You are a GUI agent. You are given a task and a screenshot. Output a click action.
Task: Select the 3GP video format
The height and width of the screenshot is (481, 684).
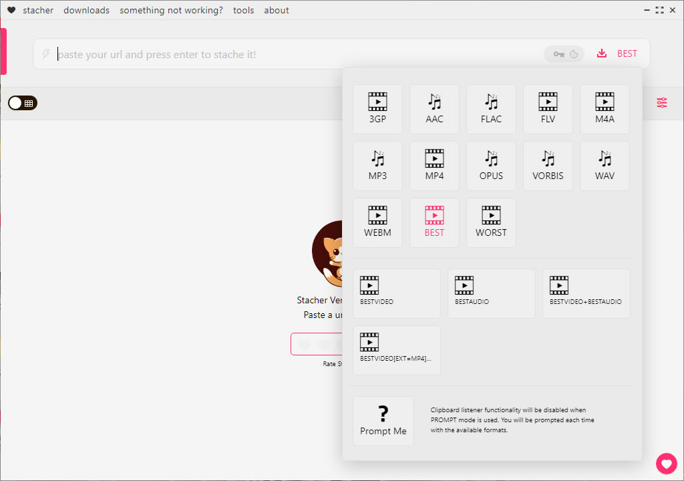point(377,109)
